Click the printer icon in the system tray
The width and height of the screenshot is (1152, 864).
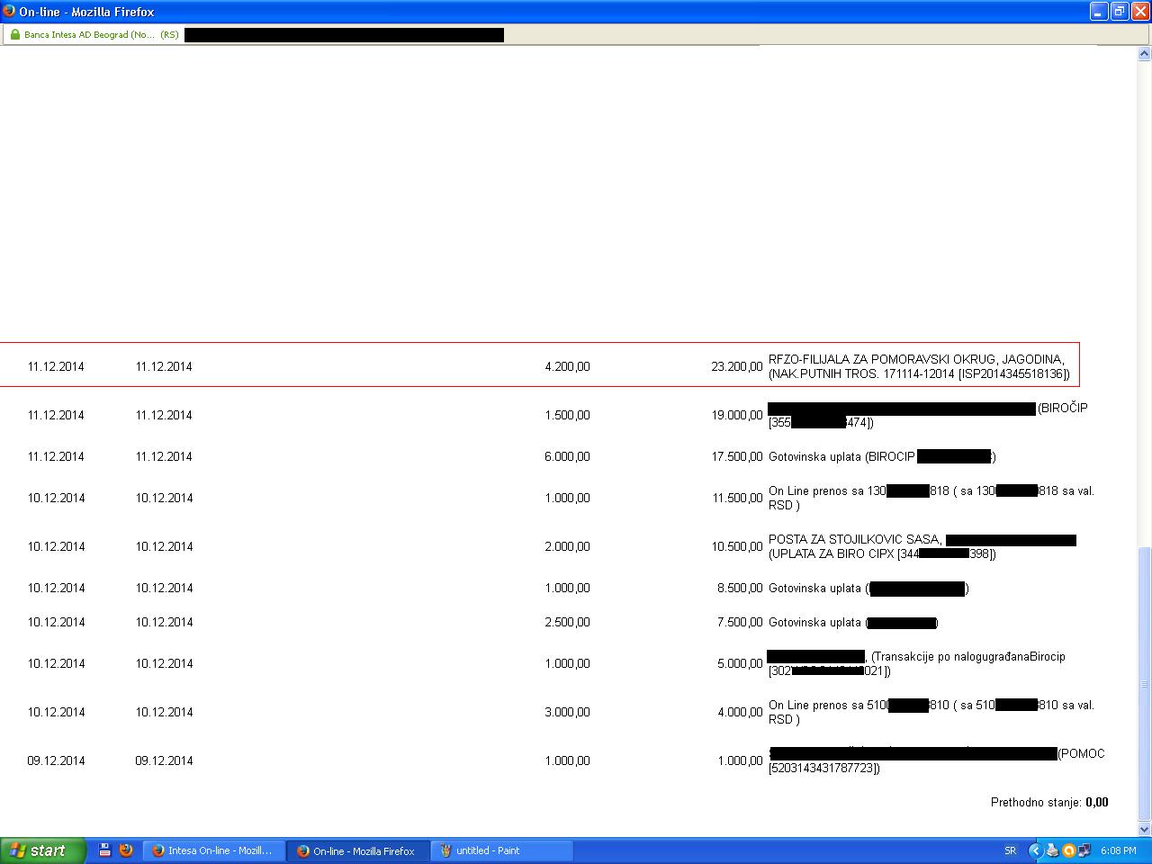point(1052,850)
